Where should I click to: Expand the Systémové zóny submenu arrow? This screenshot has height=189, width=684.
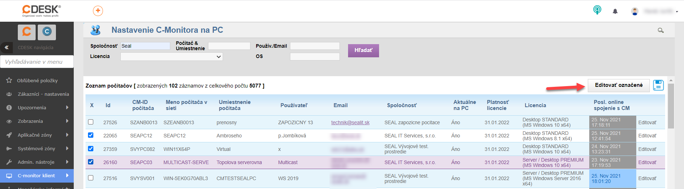click(x=67, y=148)
